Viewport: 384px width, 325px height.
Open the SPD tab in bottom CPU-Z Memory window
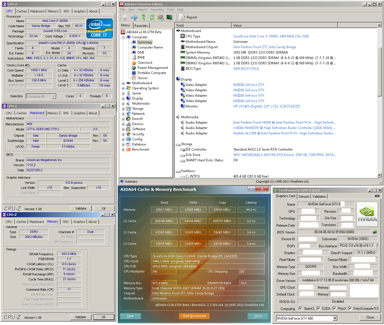[x=66, y=222]
